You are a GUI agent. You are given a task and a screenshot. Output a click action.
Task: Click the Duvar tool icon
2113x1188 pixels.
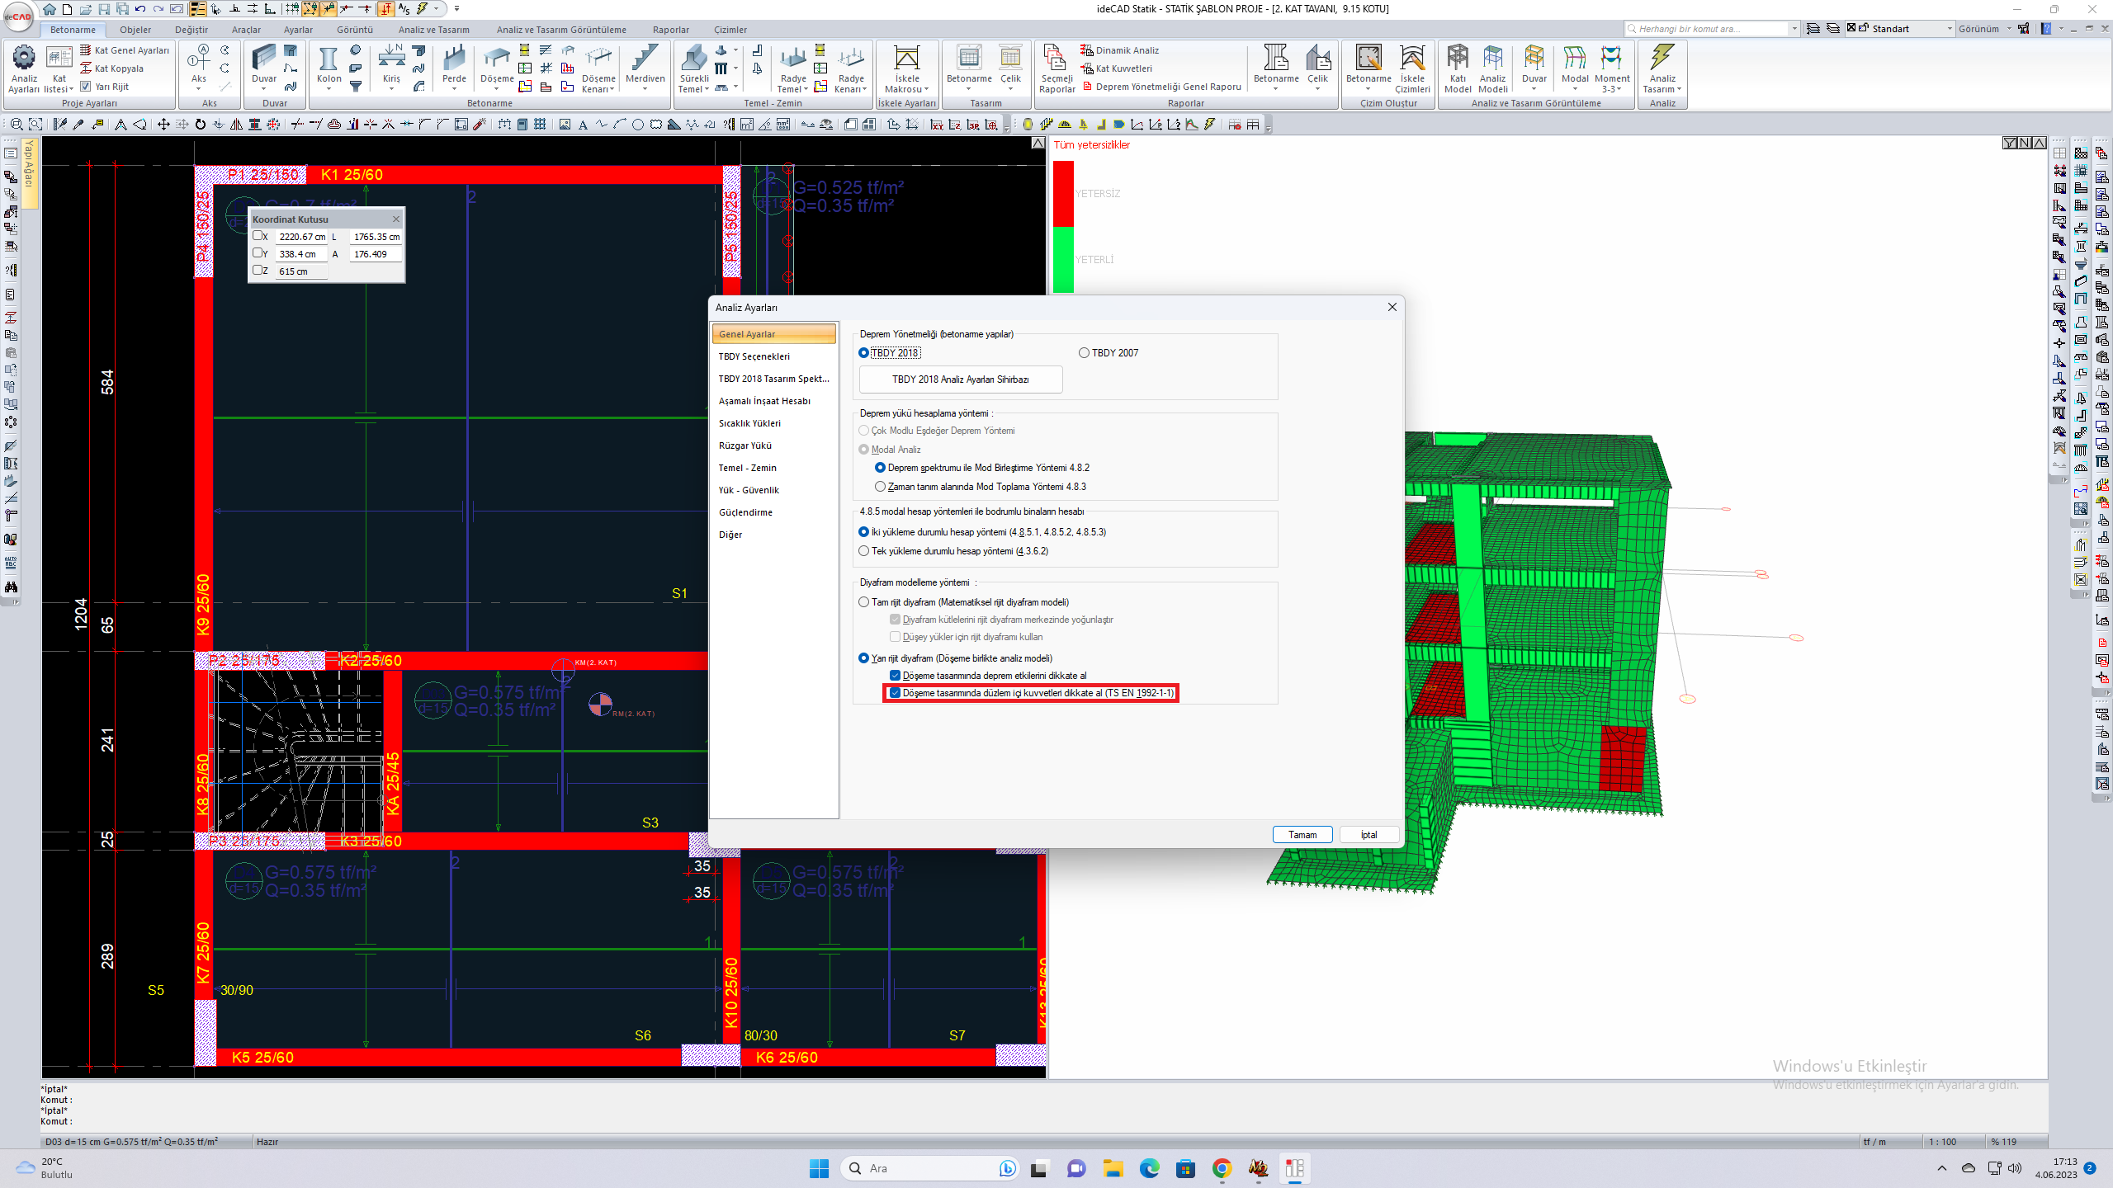click(264, 58)
